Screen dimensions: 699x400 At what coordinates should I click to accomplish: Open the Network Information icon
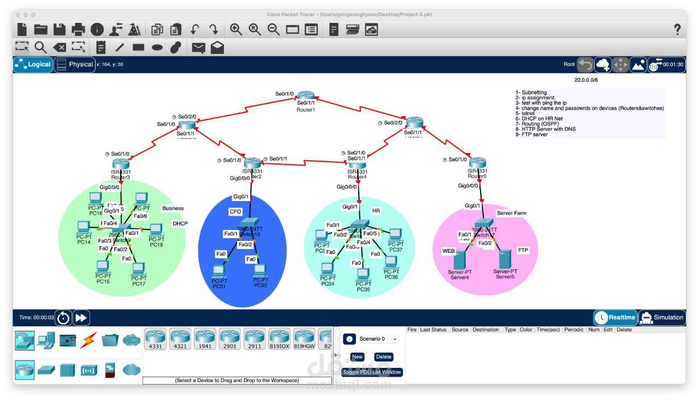point(97,29)
